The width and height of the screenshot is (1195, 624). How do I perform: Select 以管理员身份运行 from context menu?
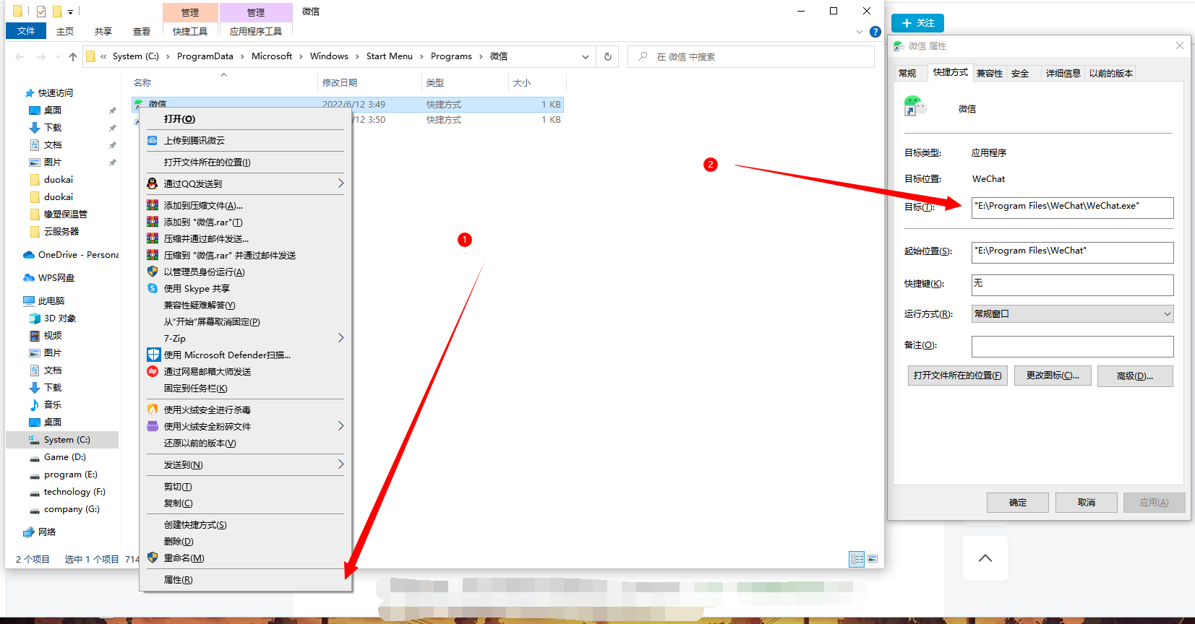pyautogui.click(x=205, y=272)
